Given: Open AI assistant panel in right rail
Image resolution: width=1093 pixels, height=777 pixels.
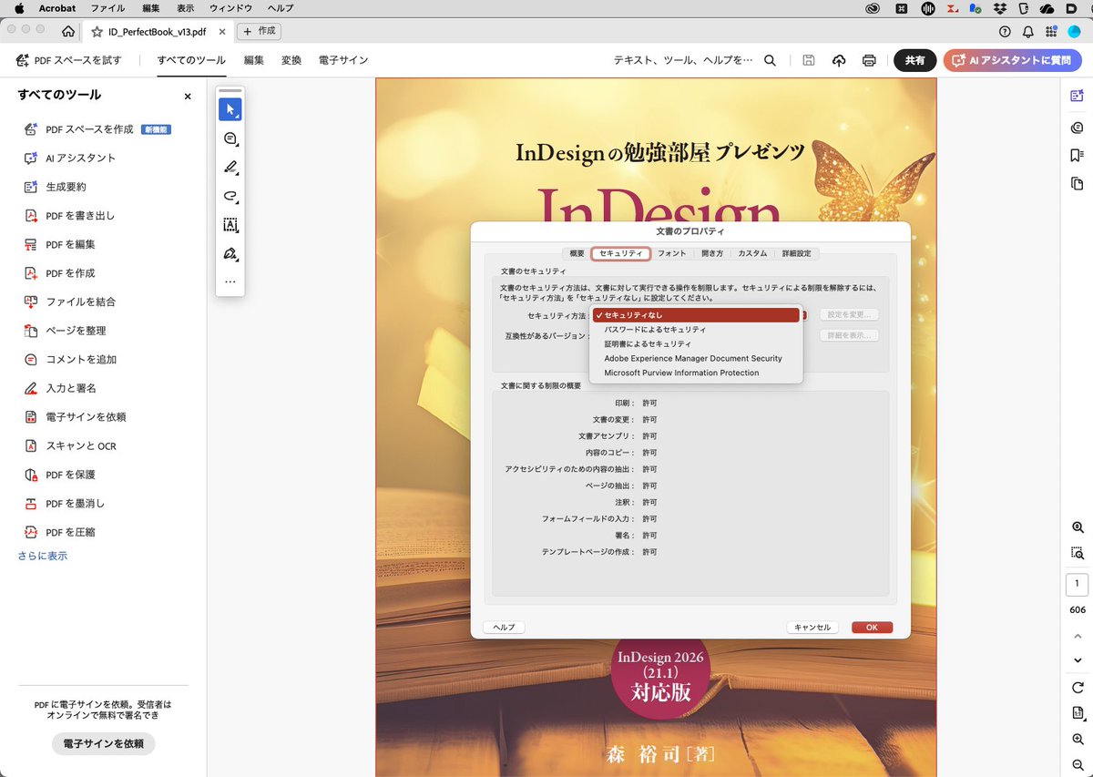Looking at the screenshot, I should (1078, 96).
